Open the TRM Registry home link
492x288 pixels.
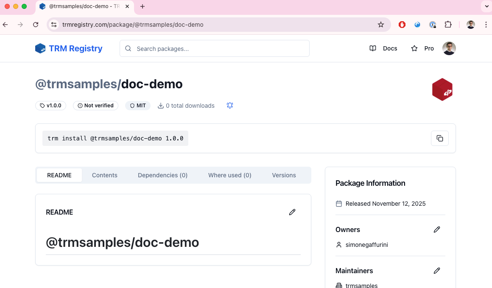[69, 48]
